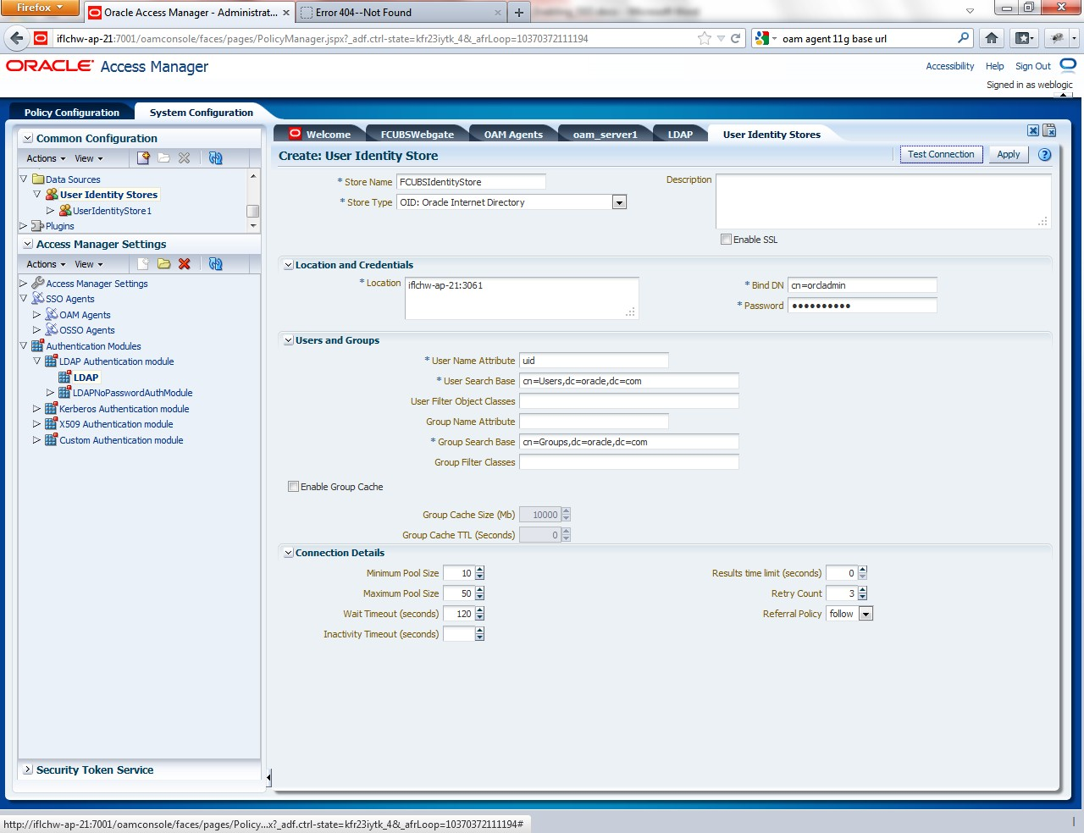The height and width of the screenshot is (833, 1084).
Task: Increase the Minimum Pool Size value
Action: coord(480,570)
